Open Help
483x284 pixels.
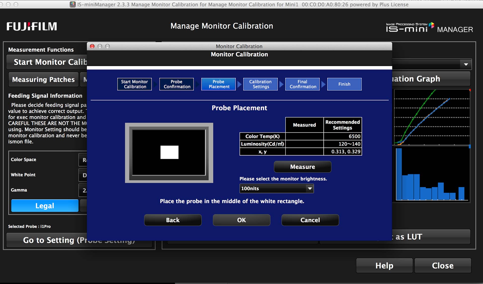click(384, 265)
